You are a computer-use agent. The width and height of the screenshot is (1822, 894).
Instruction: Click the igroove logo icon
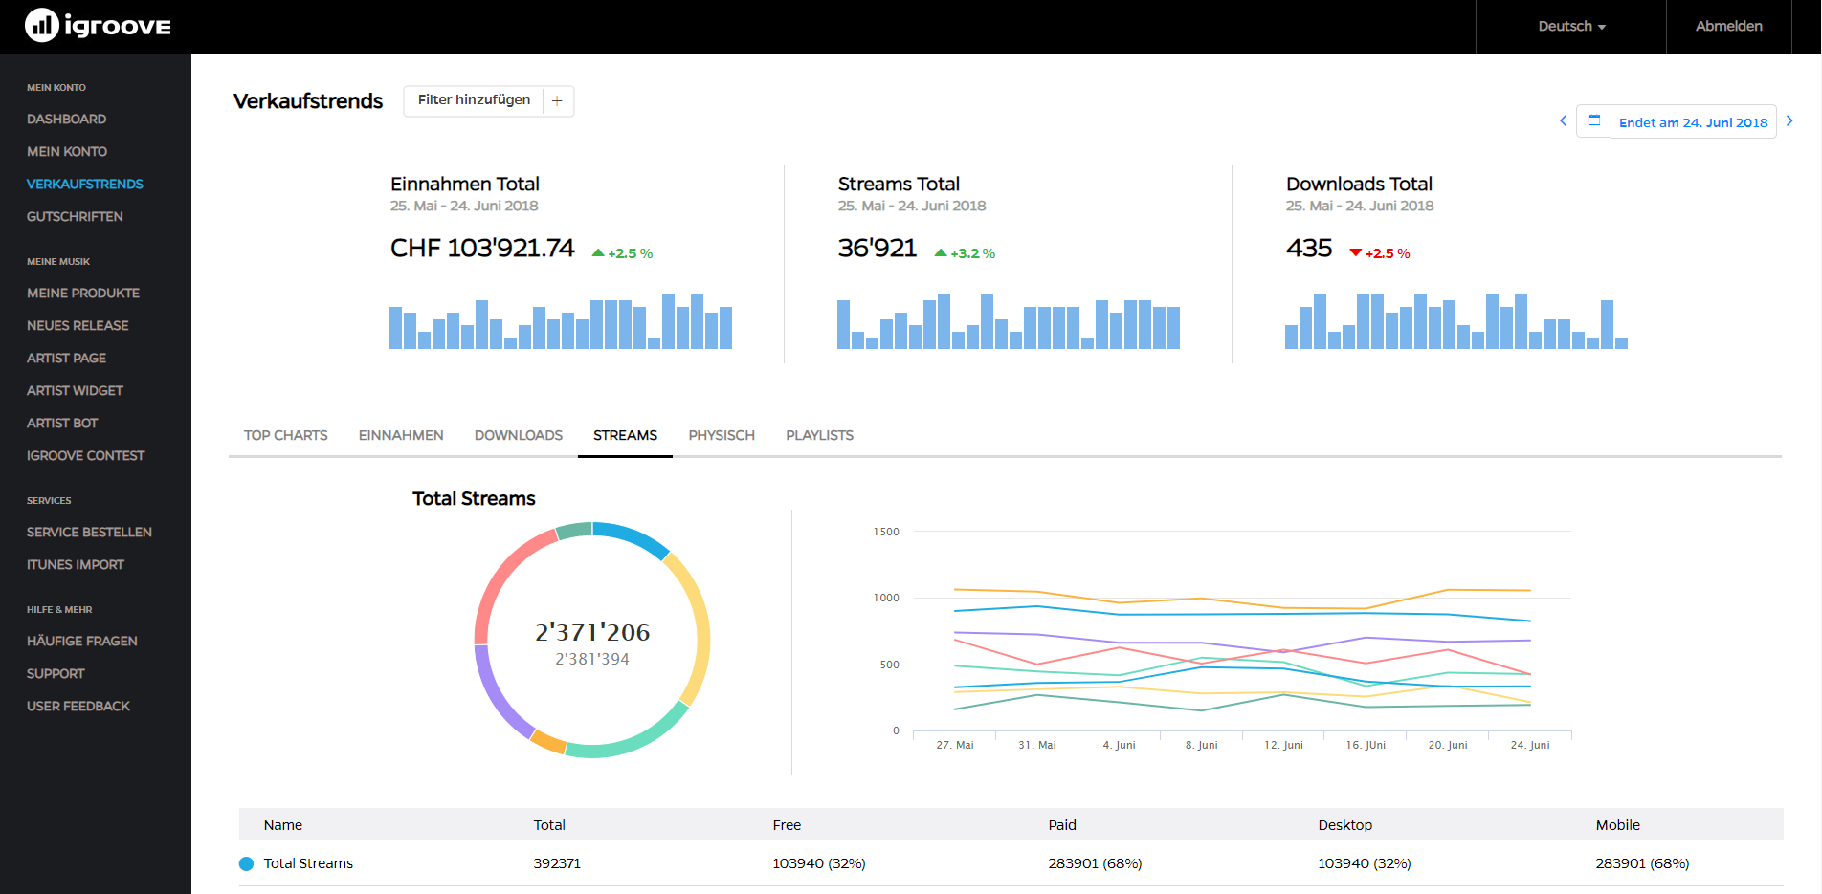tap(42, 26)
